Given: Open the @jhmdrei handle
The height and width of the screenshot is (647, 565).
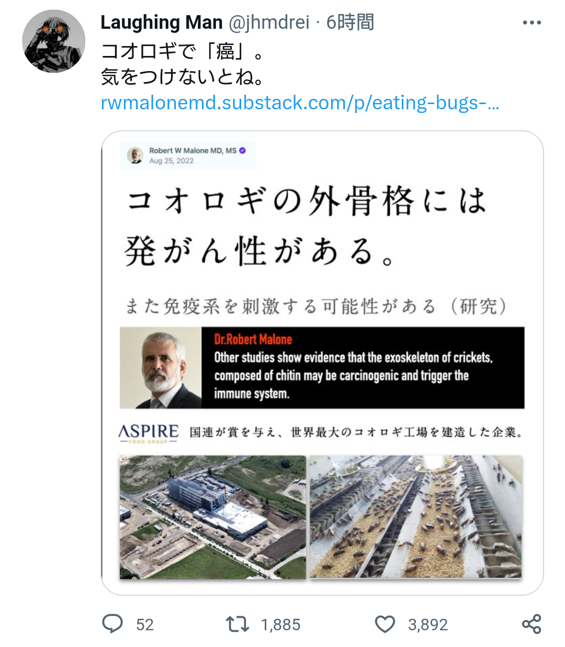Looking at the screenshot, I should 269,22.
